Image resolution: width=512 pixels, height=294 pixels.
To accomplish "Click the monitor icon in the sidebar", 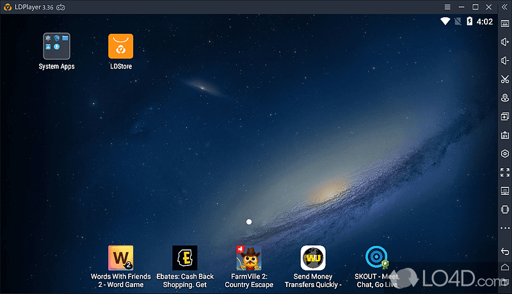I will pyautogui.click(x=504, y=191).
